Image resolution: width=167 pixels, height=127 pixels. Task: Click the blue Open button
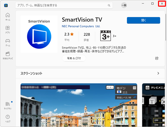click(x=143, y=20)
